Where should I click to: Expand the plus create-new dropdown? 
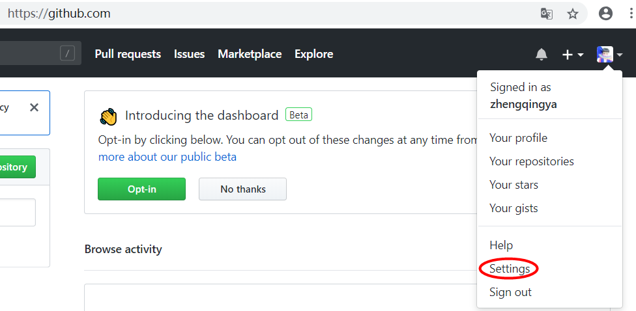572,55
